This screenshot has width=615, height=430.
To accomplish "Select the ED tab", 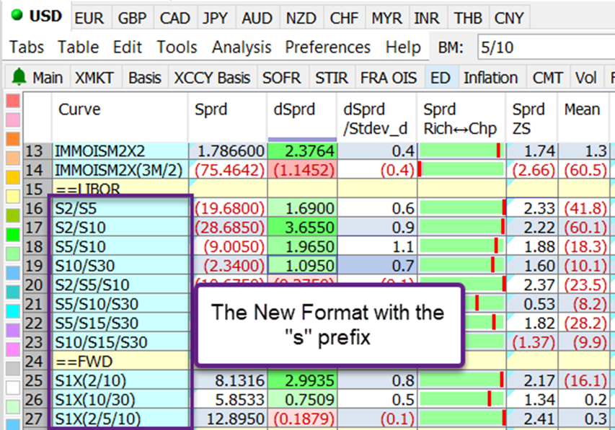I will click(441, 77).
